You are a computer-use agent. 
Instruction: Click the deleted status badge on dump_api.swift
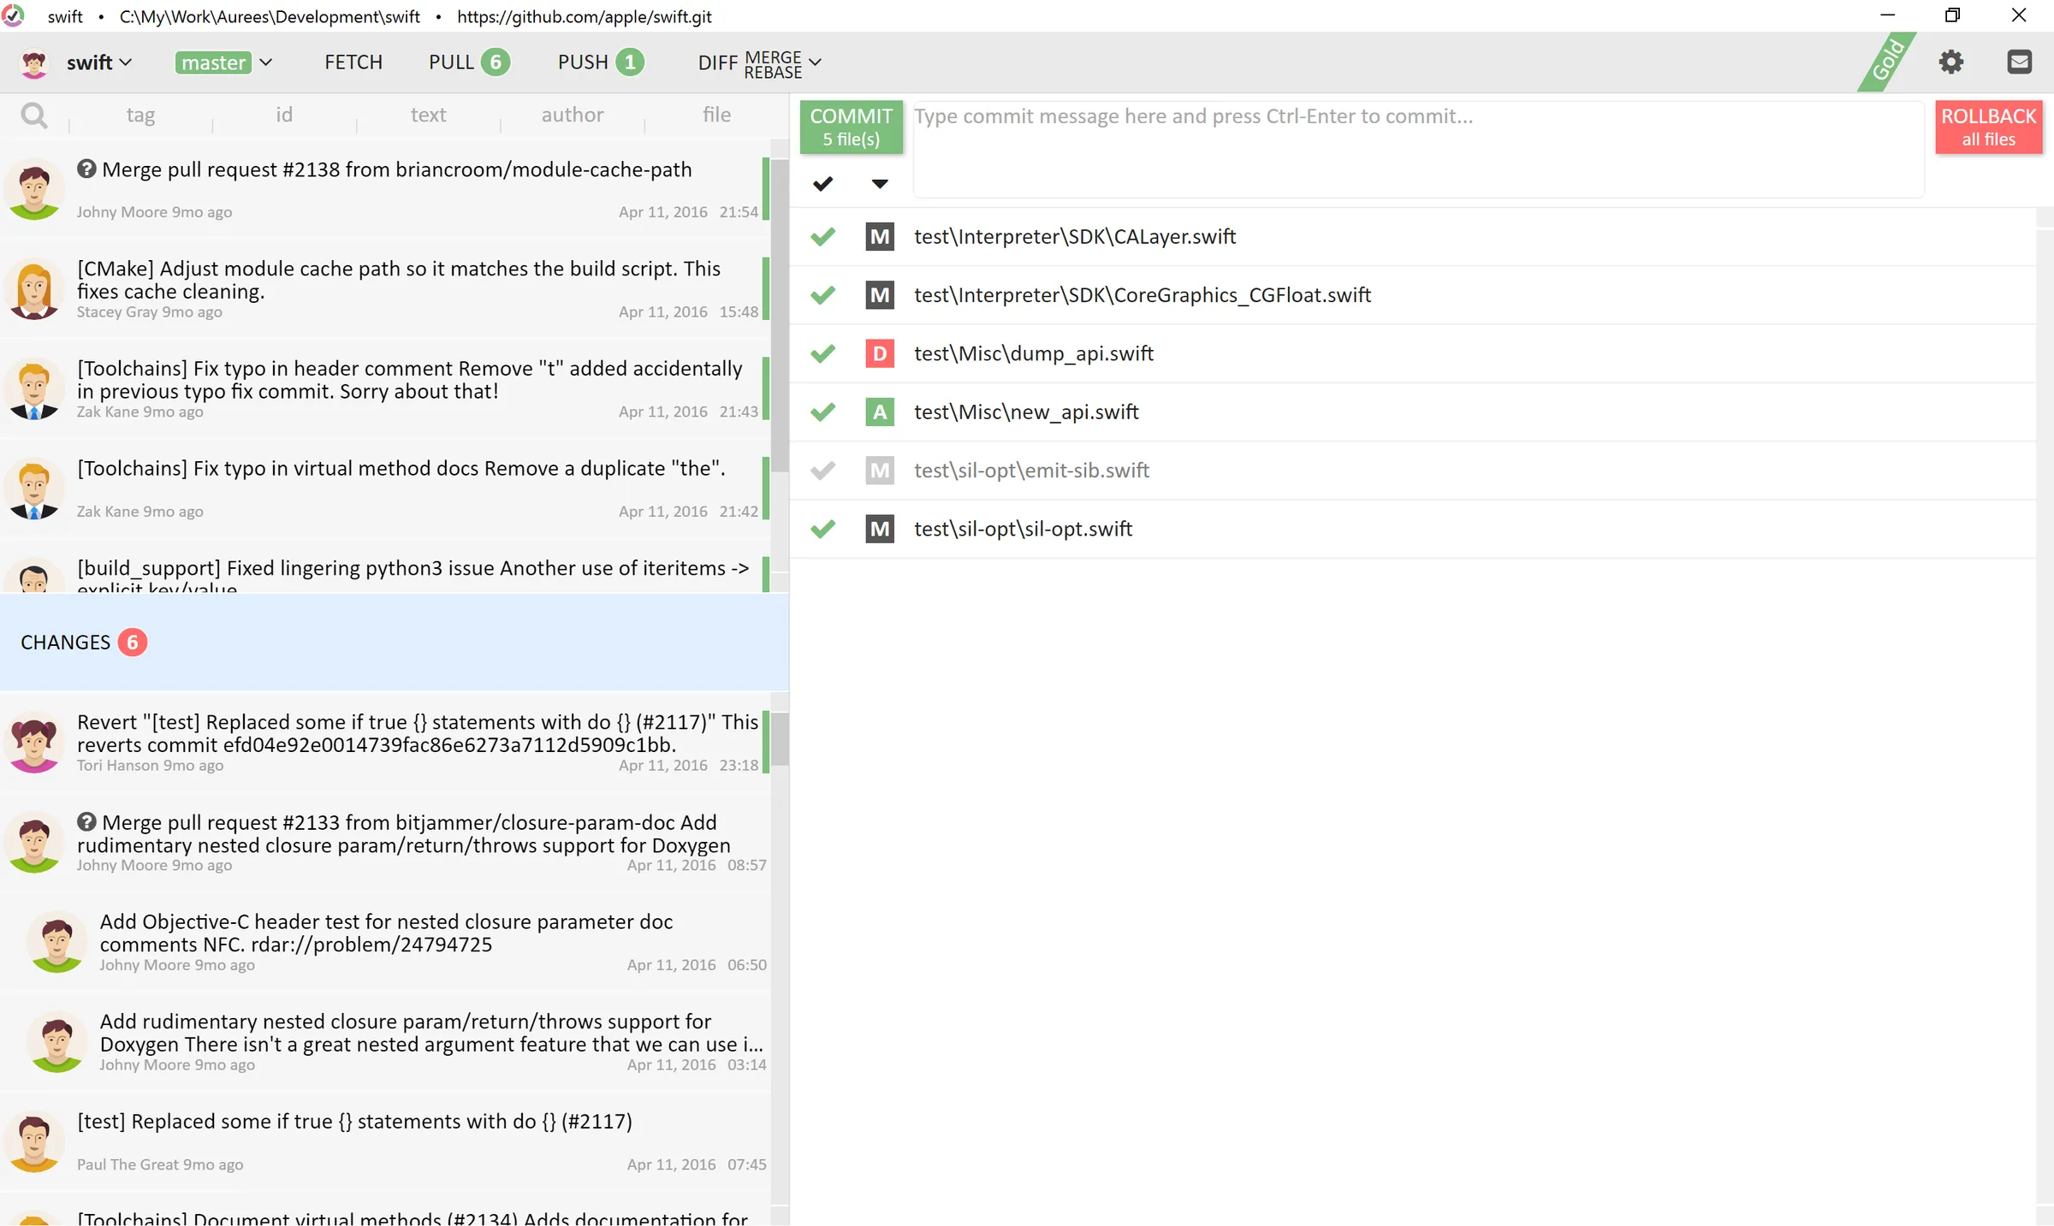pos(879,353)
